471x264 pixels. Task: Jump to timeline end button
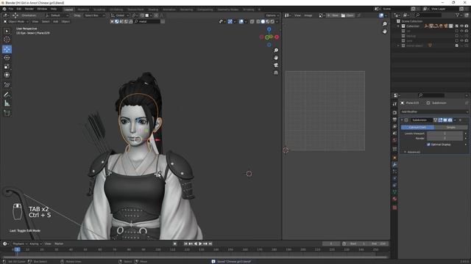click(210, 243)
